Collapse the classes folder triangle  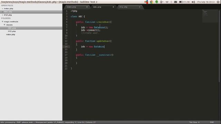4,25
